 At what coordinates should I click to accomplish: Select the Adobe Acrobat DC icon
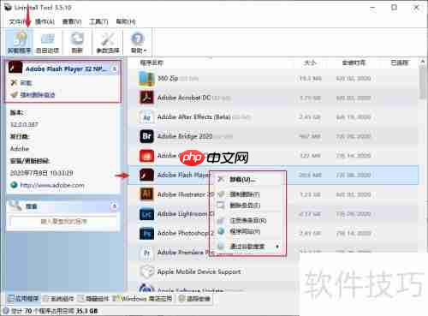point(146,98)
